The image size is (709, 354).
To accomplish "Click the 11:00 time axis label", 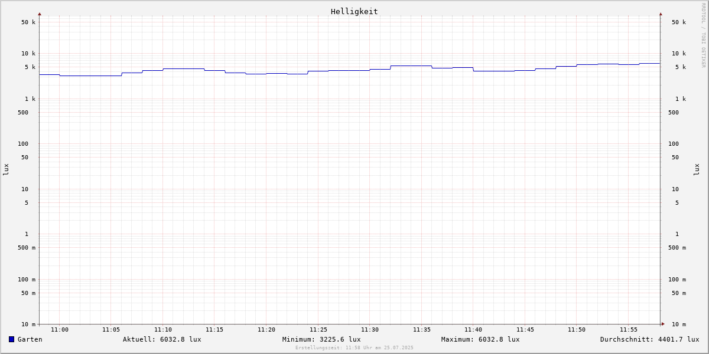I will [60, 330].
